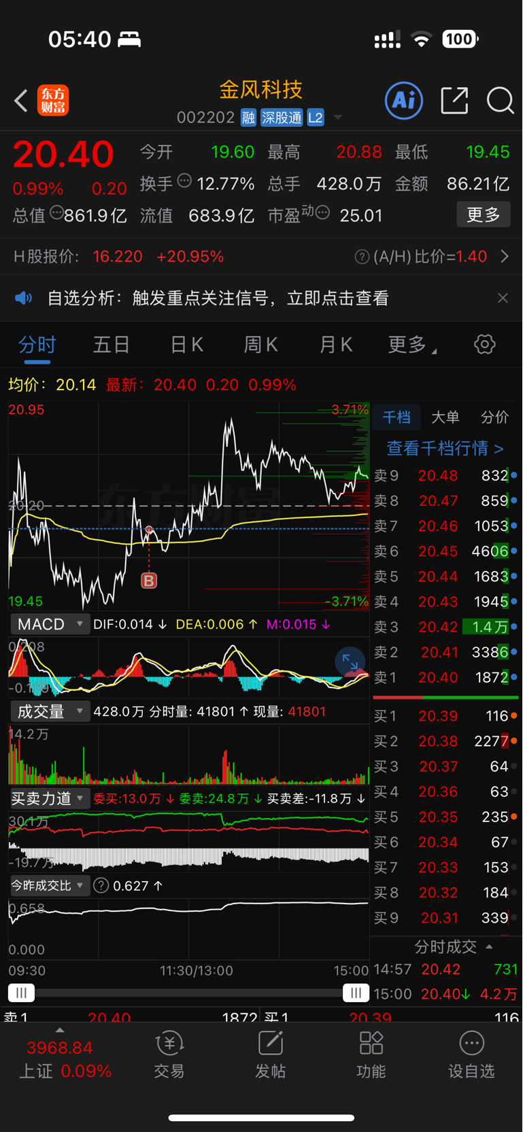Switch to the 周K tab
The height and width of the screenshot is (1132, 523).
(x=261, y=345)
